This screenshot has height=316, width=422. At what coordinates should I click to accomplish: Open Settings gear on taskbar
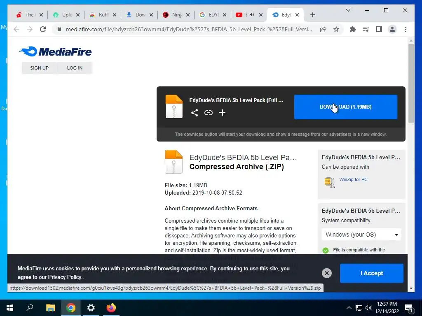click(x=91, y=308)
